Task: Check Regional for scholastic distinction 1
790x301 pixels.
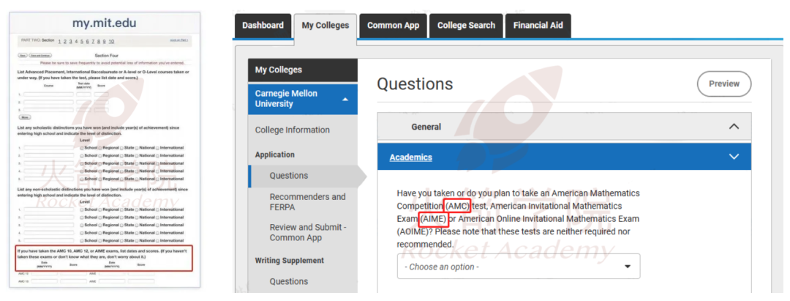Action: click(x=99, y=148)
